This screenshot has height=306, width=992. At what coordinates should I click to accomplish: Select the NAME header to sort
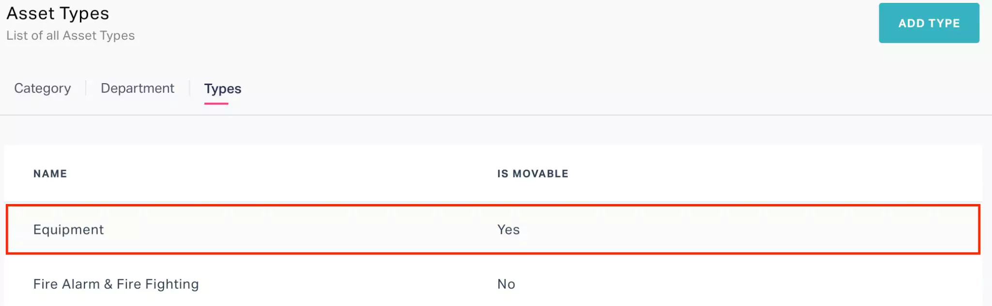pos(50,173)
